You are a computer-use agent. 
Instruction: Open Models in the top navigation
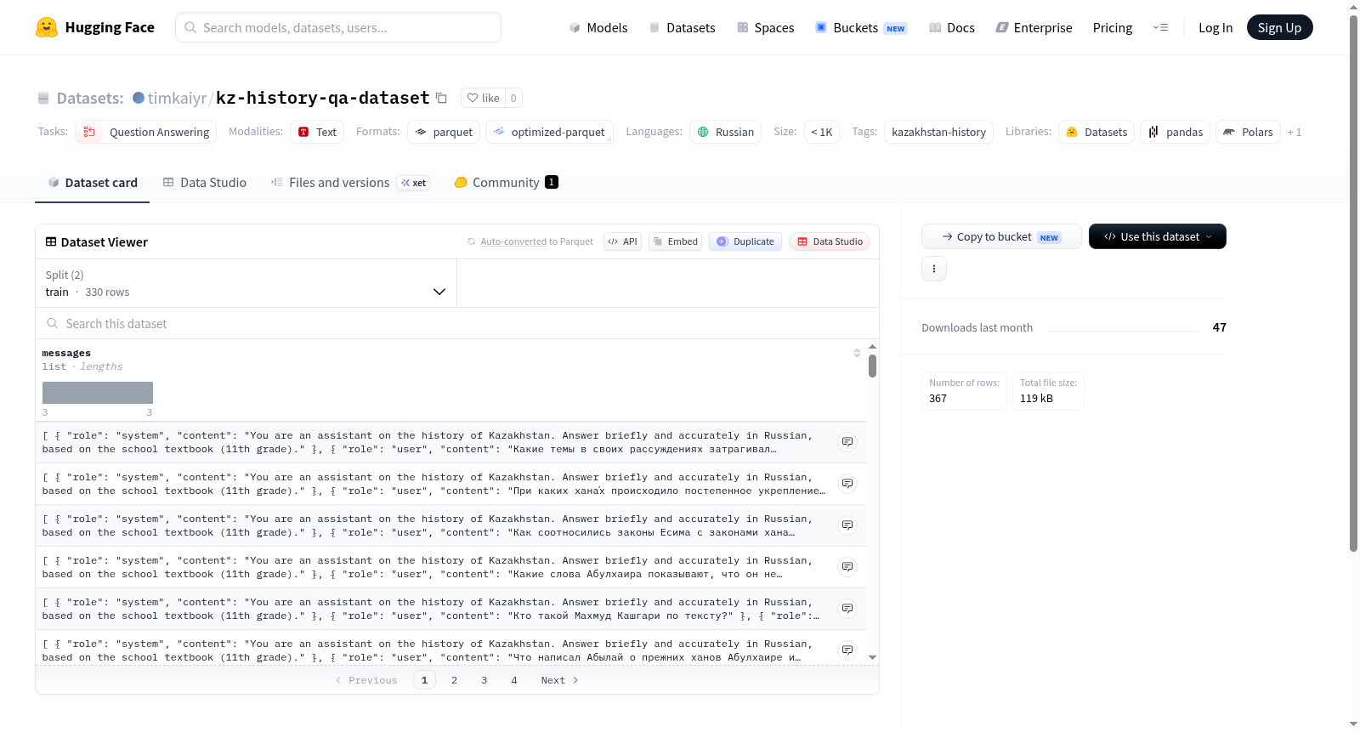[598, 27]
